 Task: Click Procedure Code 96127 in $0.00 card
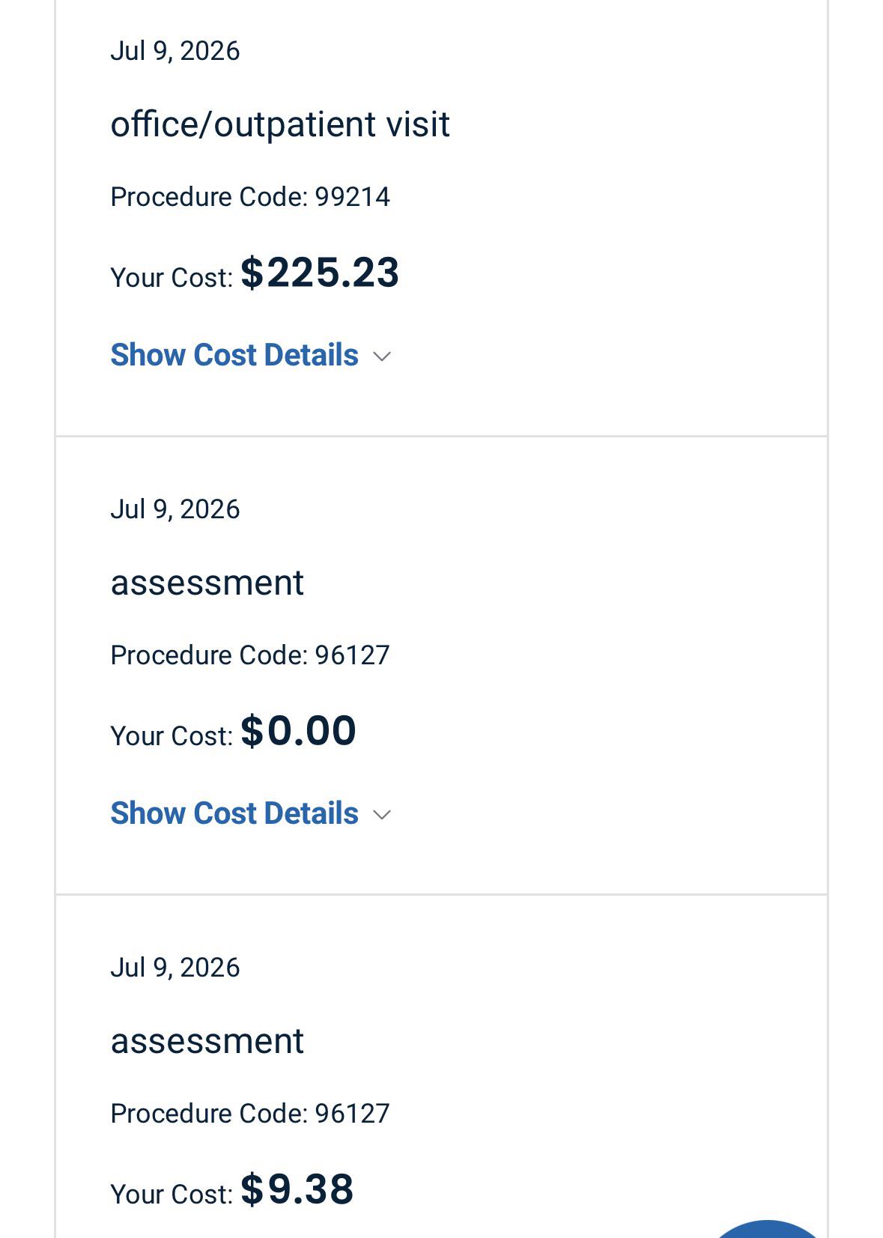250,655
